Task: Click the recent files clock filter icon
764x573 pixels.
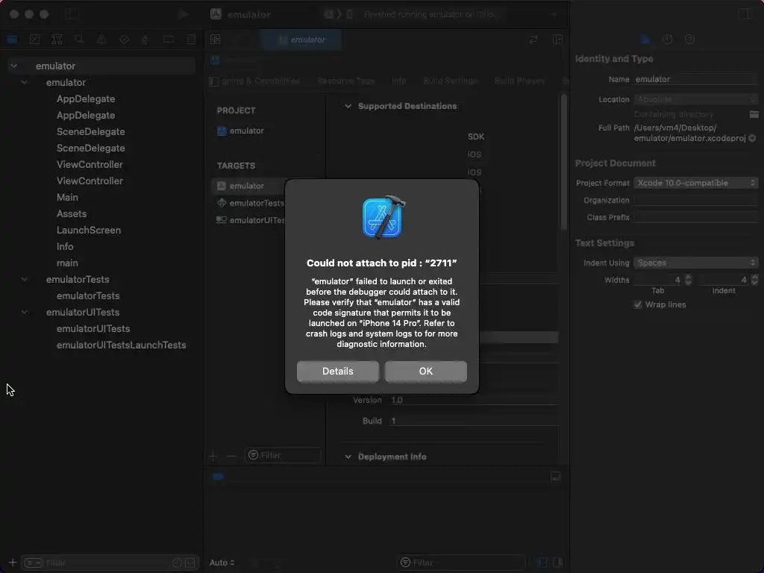Action: [177, 563]
